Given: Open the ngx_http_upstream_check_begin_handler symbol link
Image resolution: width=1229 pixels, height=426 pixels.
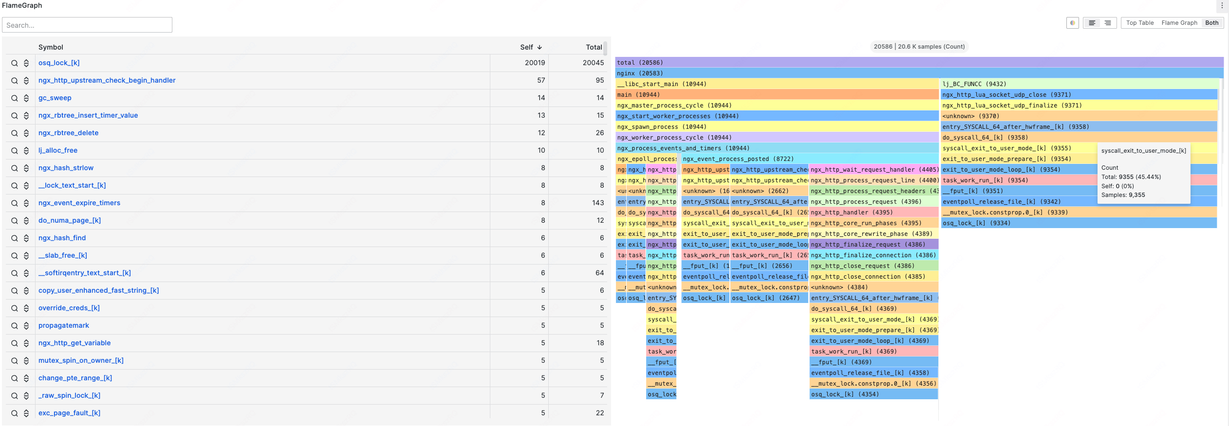Looking at the screenshot, I should (x=107, y=80).
